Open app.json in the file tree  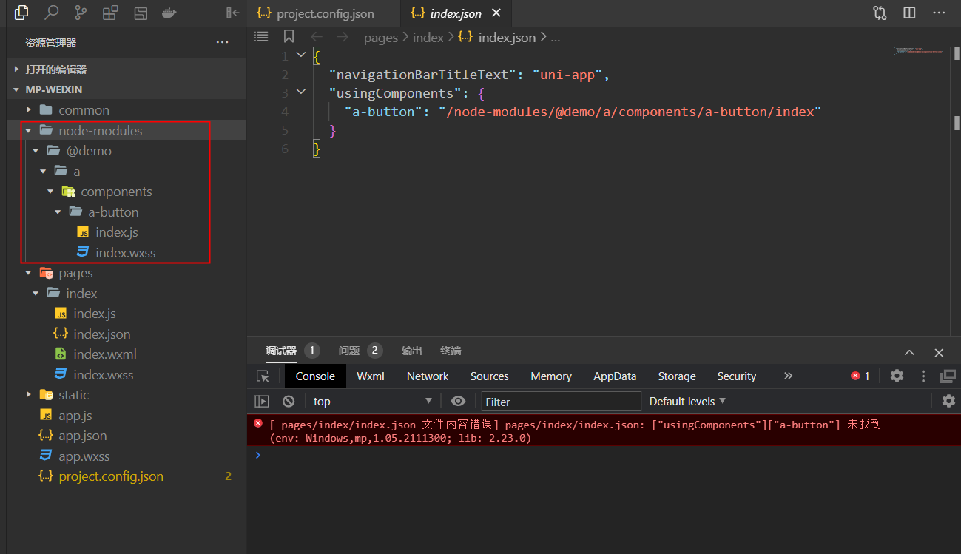click(x=127, y=435)
